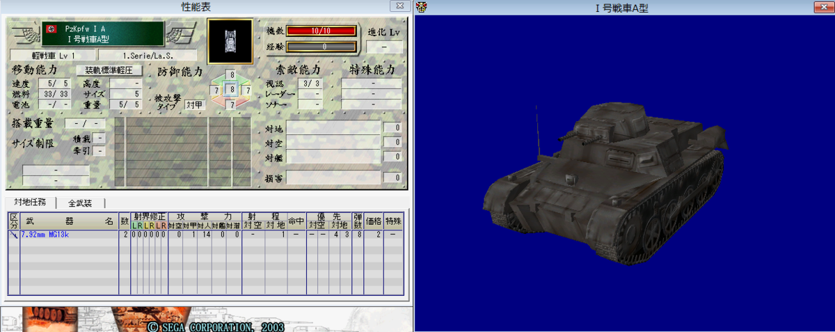
Task: Click the 積載 size limit field
Action: [100, 138]
